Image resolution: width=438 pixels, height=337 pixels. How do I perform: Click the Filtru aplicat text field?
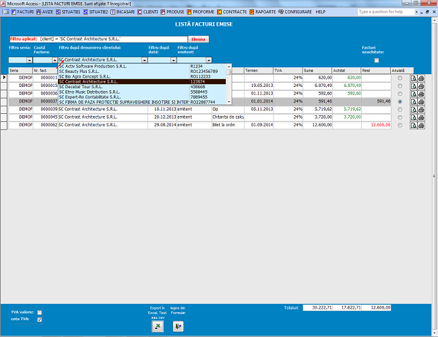click(x=98, y=39)
